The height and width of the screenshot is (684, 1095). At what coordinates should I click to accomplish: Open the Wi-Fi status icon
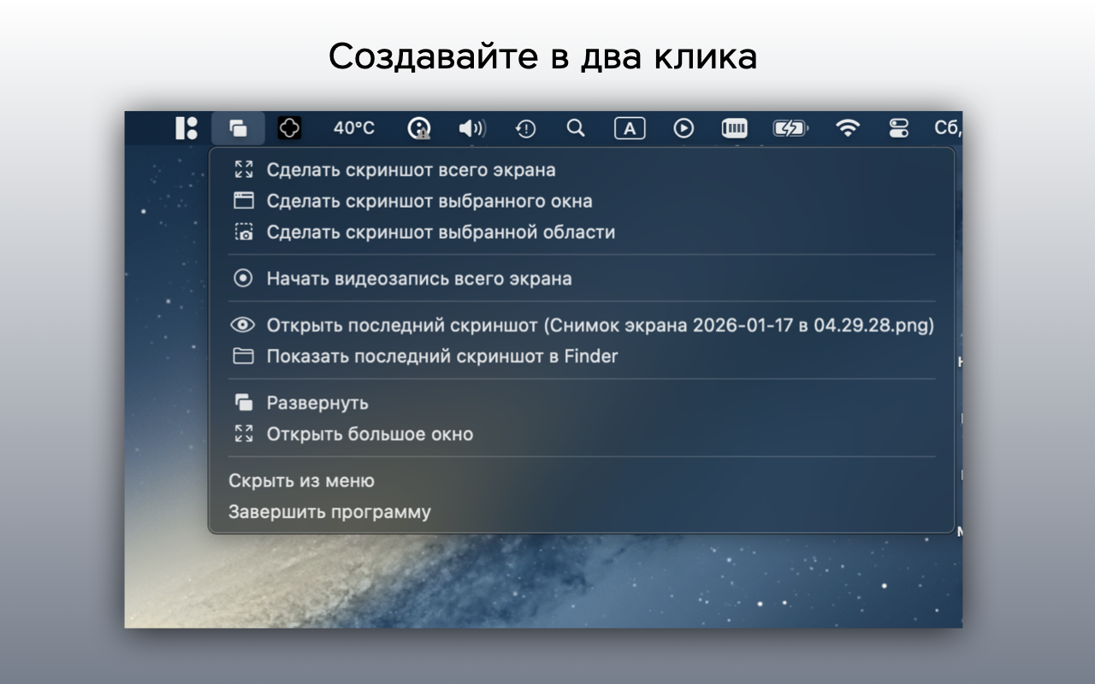pyautogui.click(x=848, y=128)
